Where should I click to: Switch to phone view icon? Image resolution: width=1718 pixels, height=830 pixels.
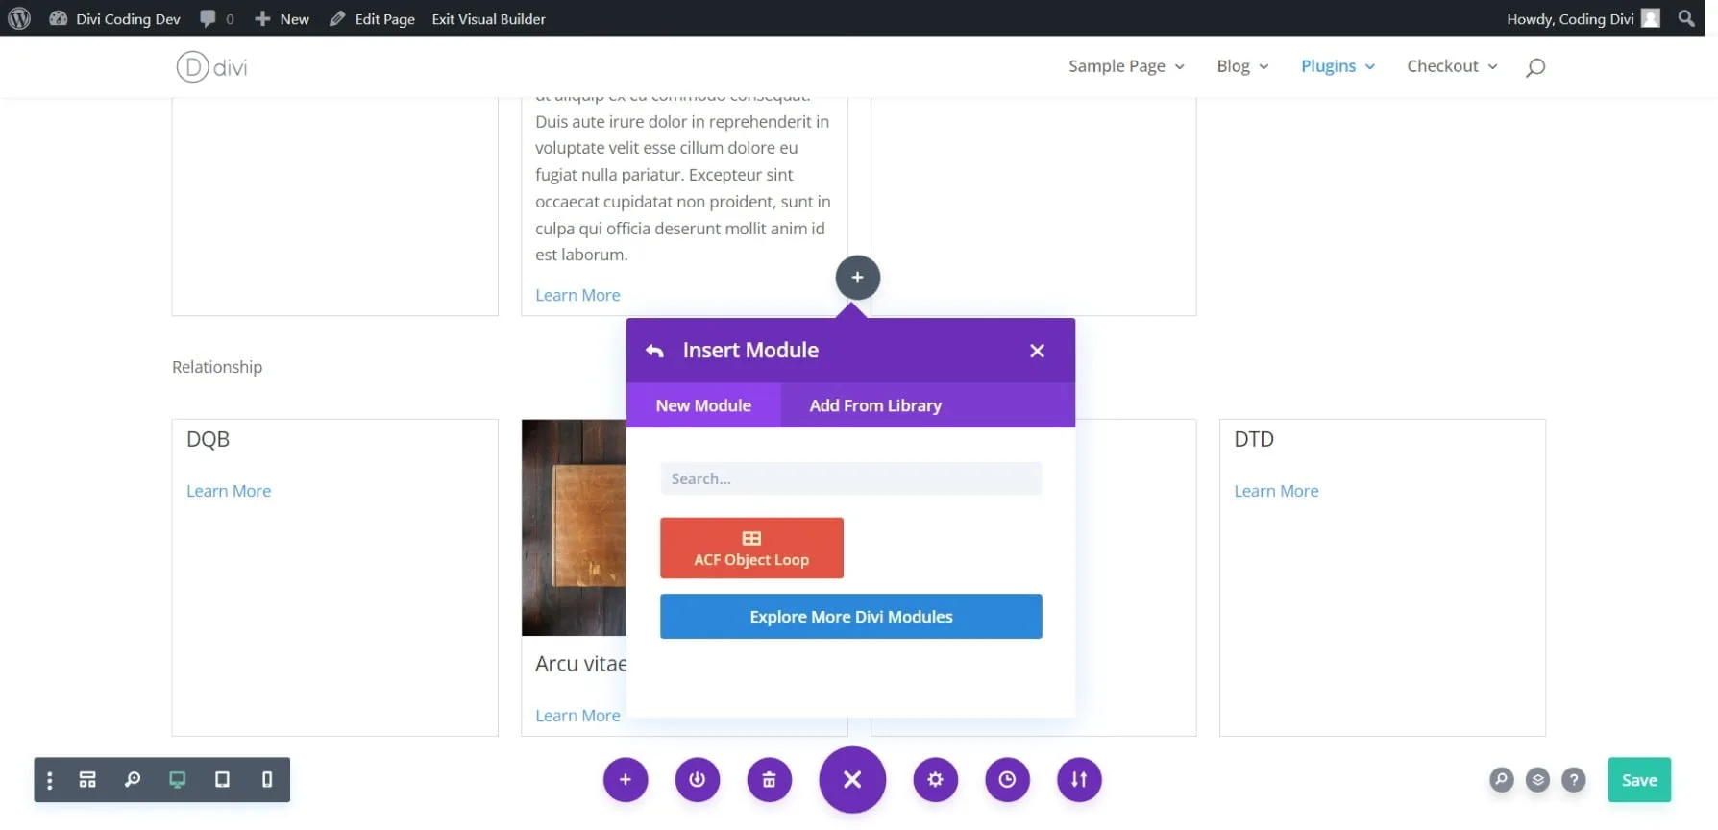[x=267, y=779]
